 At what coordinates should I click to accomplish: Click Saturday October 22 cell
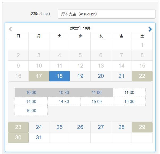click(142, 76)
